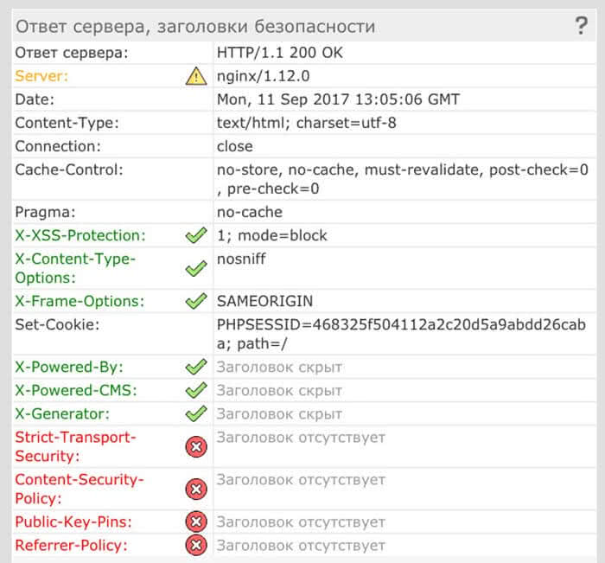This screenshot has width=605, height=563.
Task: Click the value close
Action: click(235, 146)
